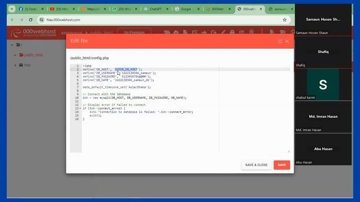The image size is (360, 202).
Task: Click the pencil rename icon in toolbar
Action: (x=223, y=33)
